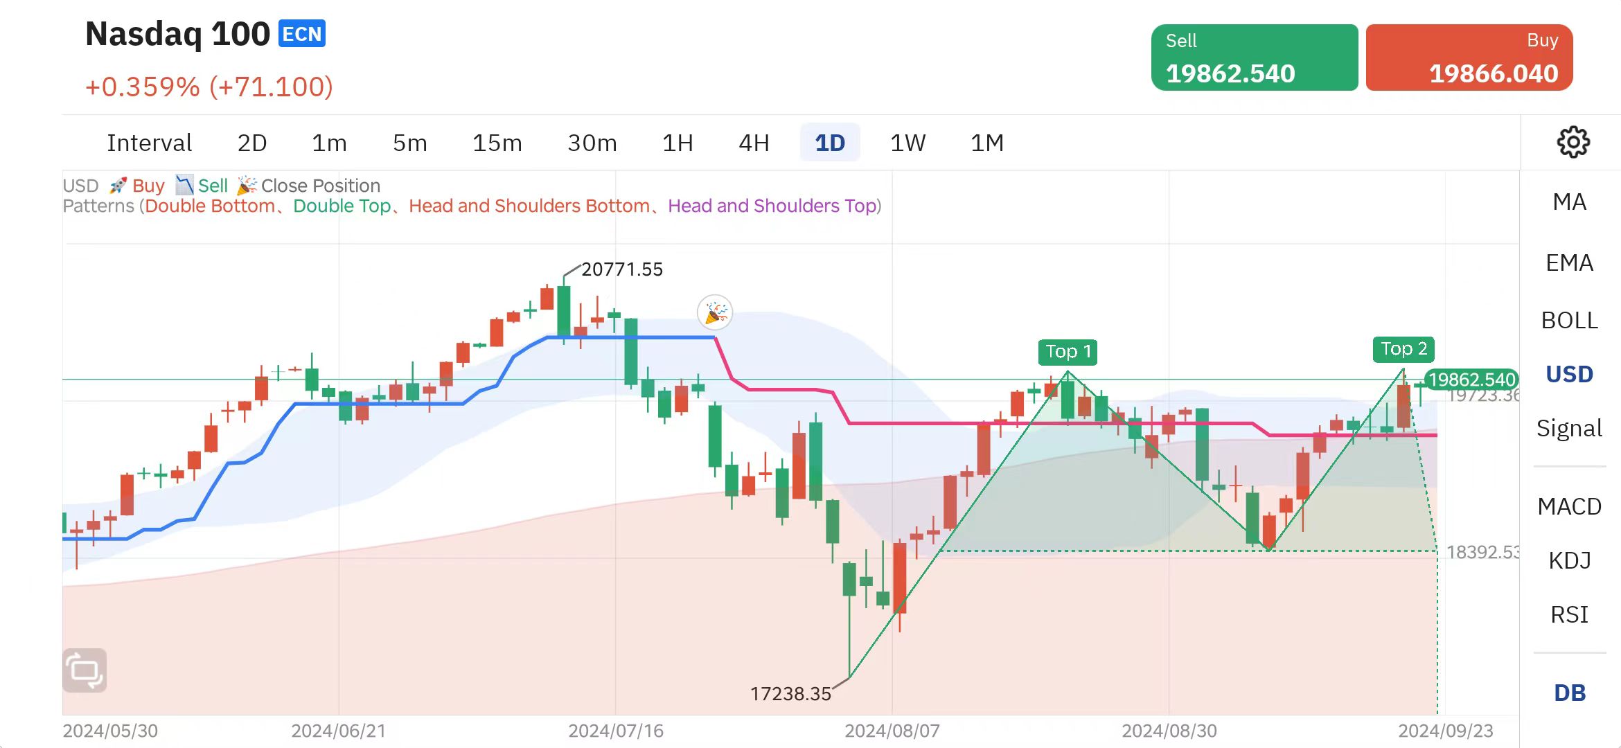
Task: Select the 15m interval
Action: [497, 143]
